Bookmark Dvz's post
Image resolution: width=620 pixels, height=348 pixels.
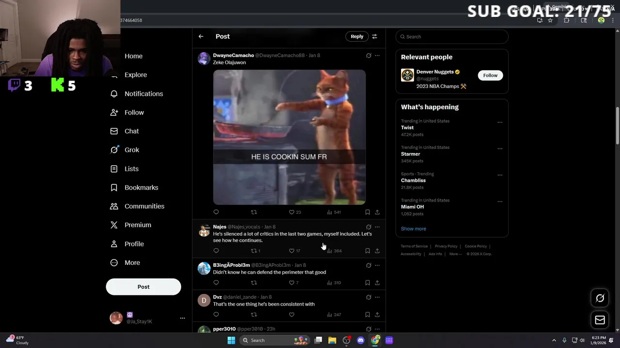point(368,315)
